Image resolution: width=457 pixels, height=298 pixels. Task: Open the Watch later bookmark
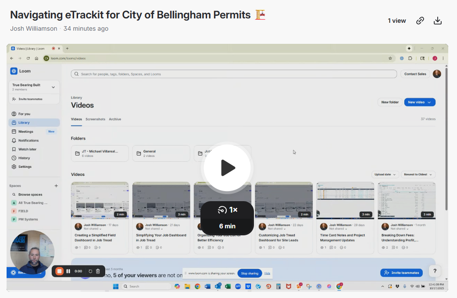[x=14, y=149]
